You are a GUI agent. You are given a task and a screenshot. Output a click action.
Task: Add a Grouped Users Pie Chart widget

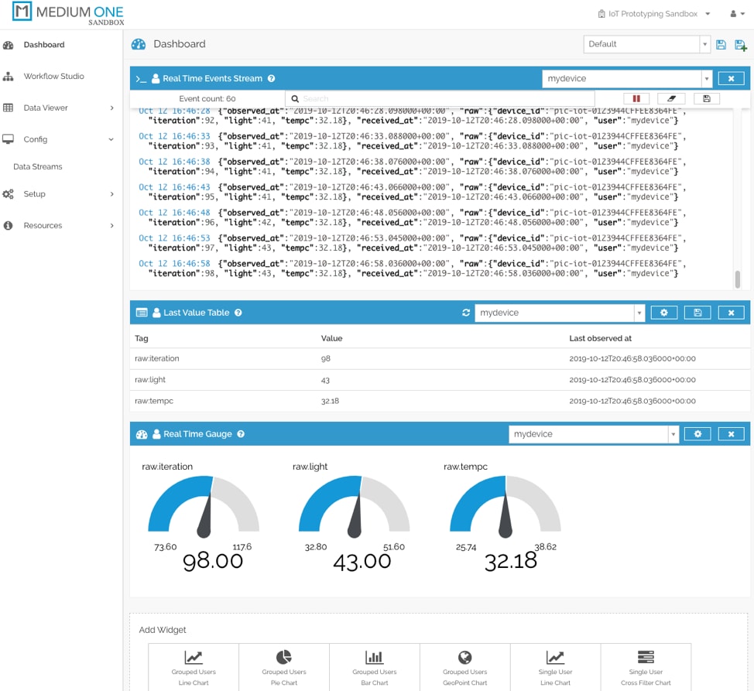[283, 667]
